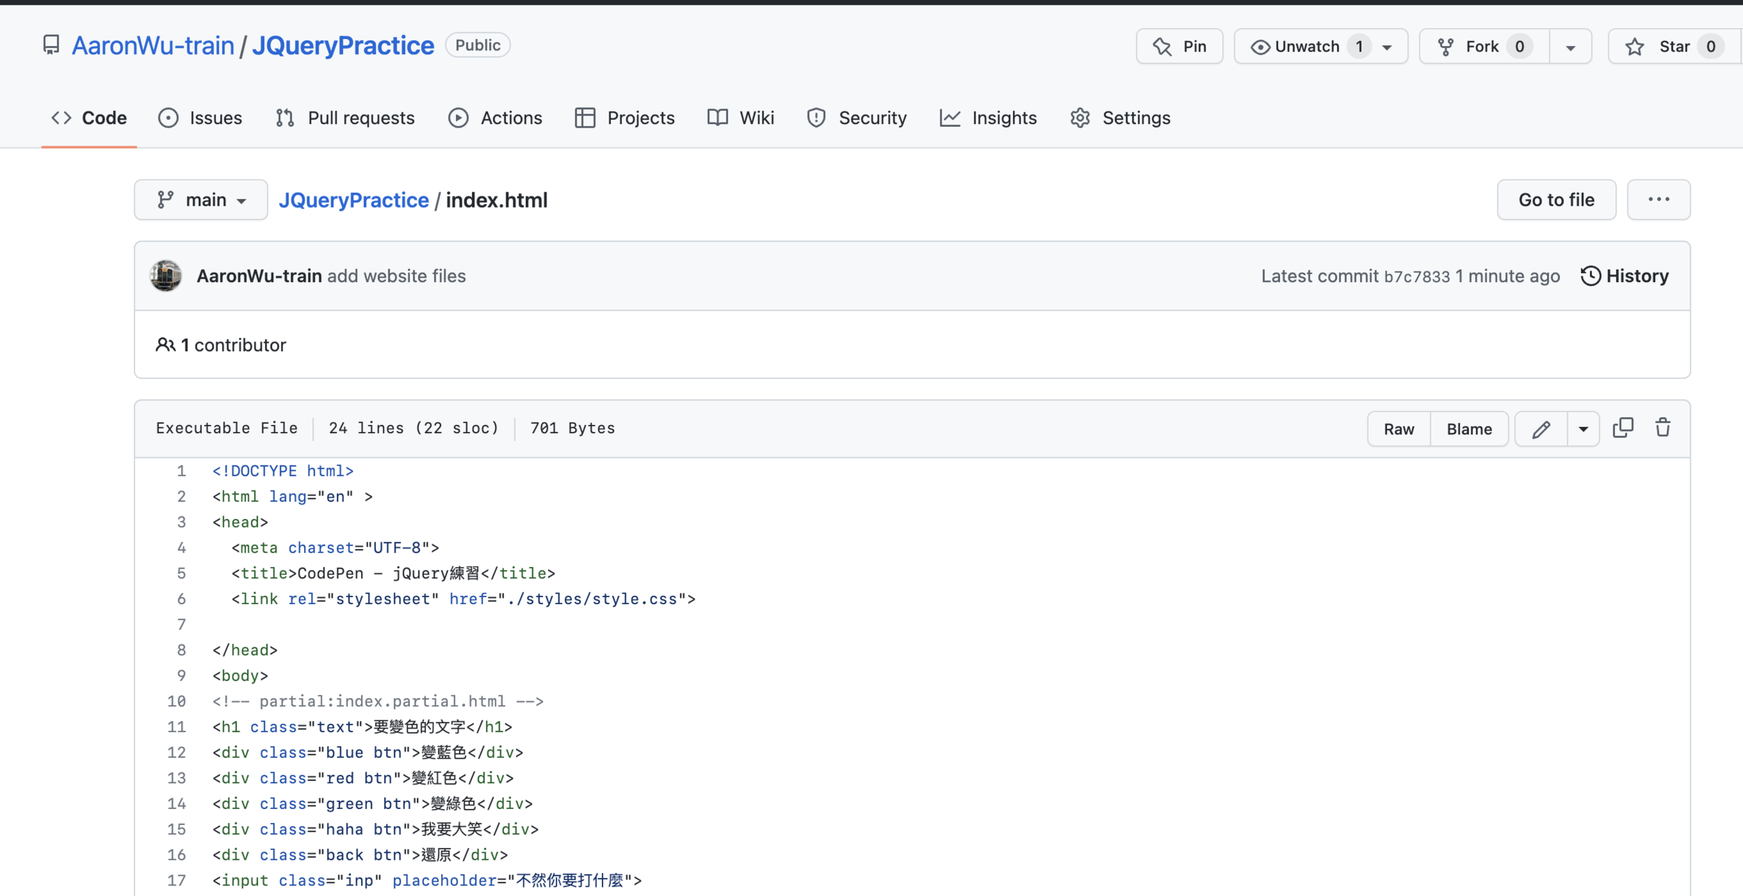This screenshot has width=1743, height=896.
Task: Delete this file with the trash icon
Action: click(x=1663, y=428)
